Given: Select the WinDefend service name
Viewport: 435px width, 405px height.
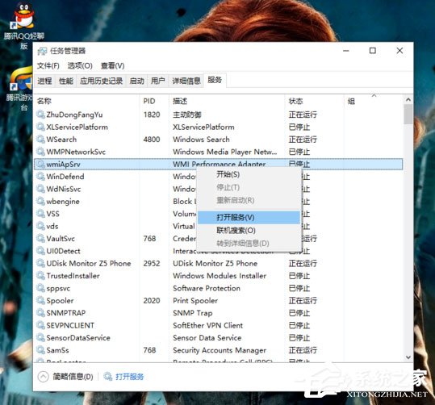Looking at the screenshot, I should pyautogui.click(x=65, y=176).
